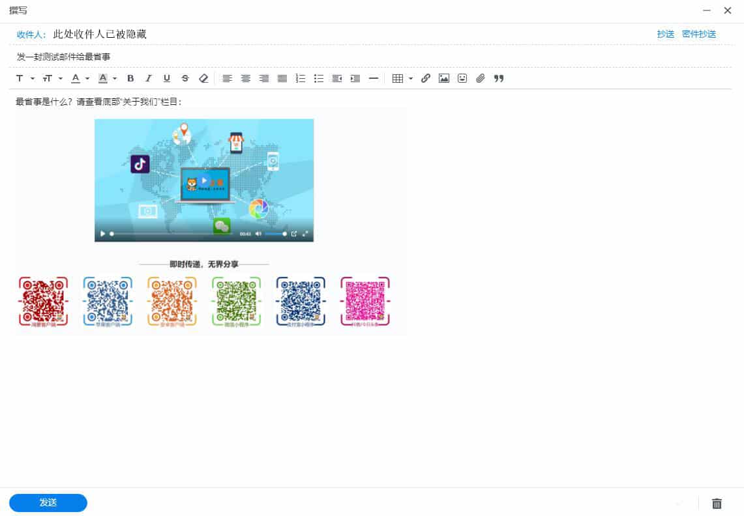Apply a numbered list
Image resolution: width=744 pixels, height=516 pixels.
301,78
